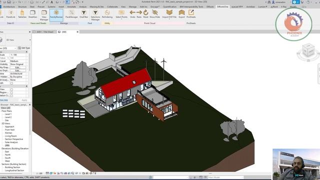Click Project Browser vertical scrollbar
The width and height of the screenshot is (320, 180).
click(x=30, y=122)
